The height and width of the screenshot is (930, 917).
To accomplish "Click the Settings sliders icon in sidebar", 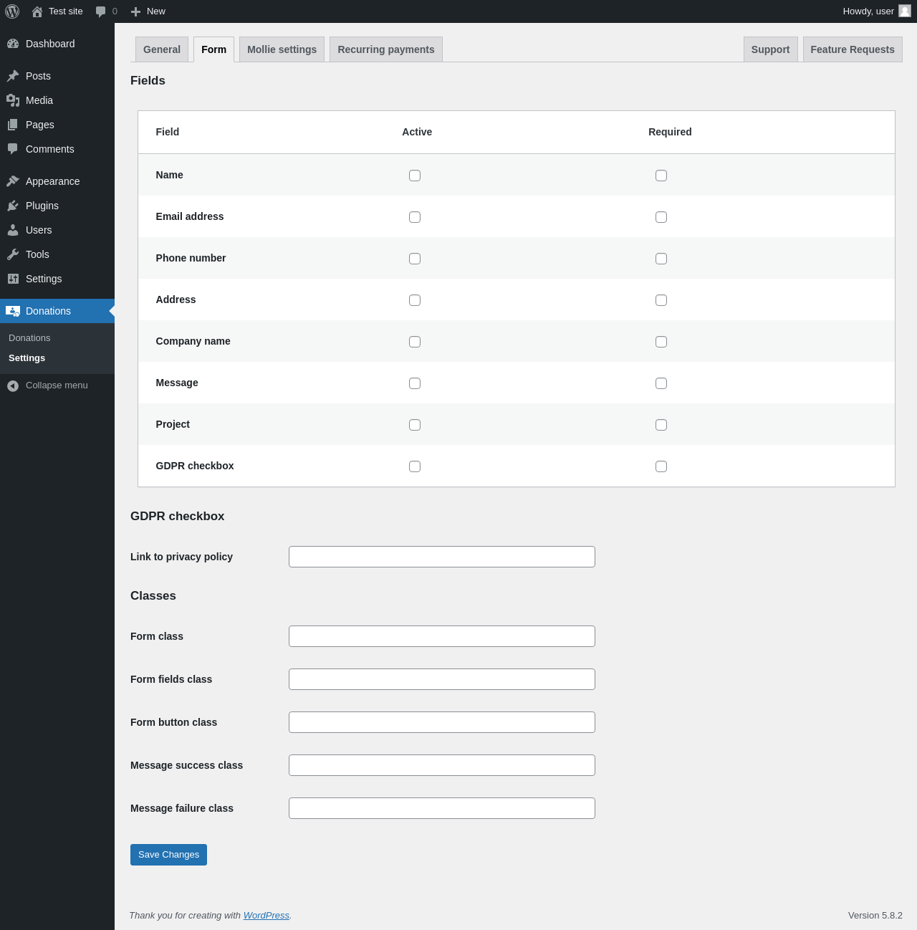I will pos(13,279).
